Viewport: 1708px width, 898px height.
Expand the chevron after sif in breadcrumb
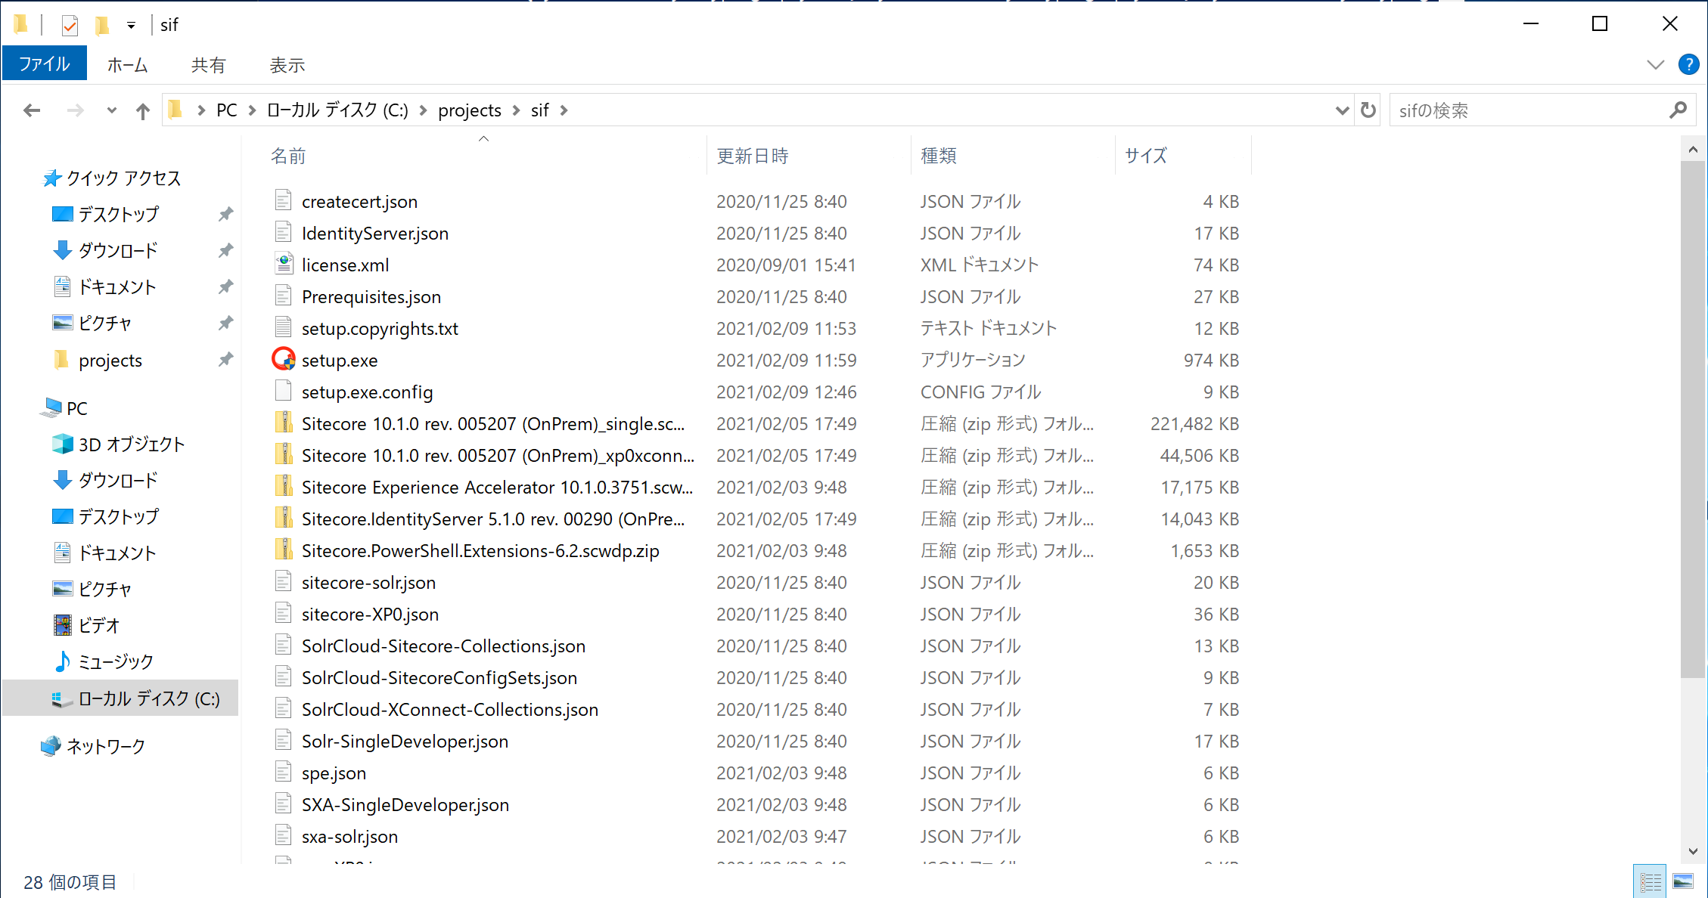tap(564, 110)
